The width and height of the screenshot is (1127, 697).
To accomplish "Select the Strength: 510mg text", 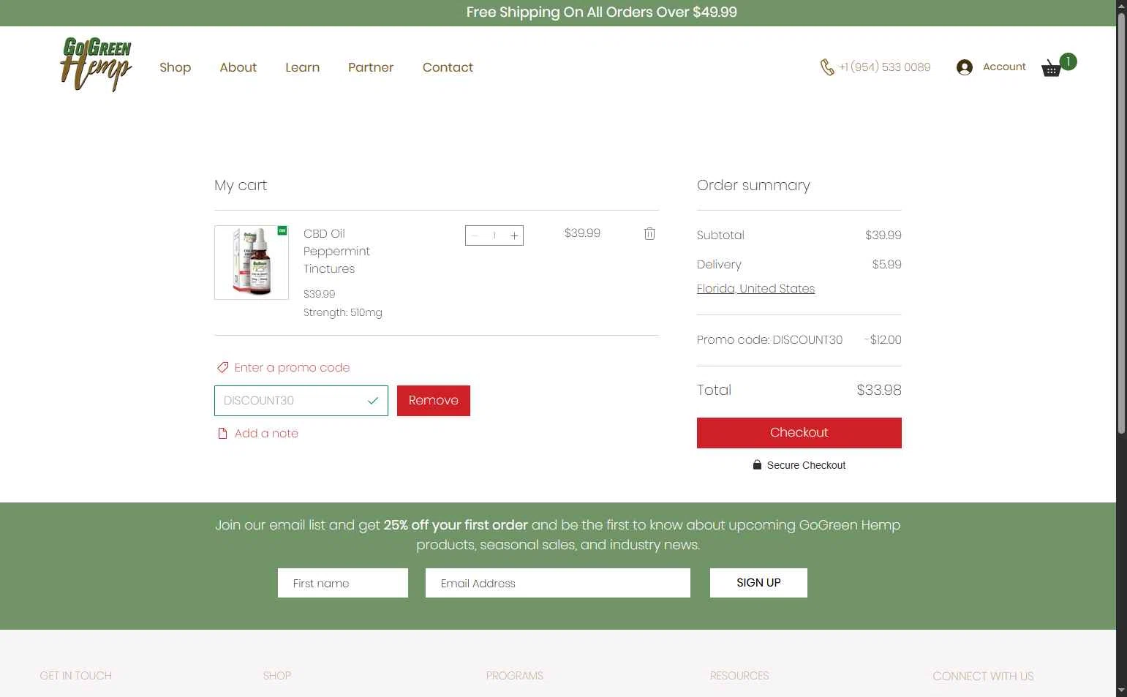I will pos(343,312).
